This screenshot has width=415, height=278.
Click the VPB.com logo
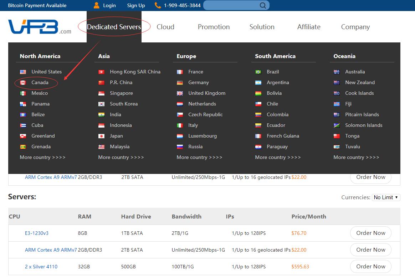coord(39,27)
